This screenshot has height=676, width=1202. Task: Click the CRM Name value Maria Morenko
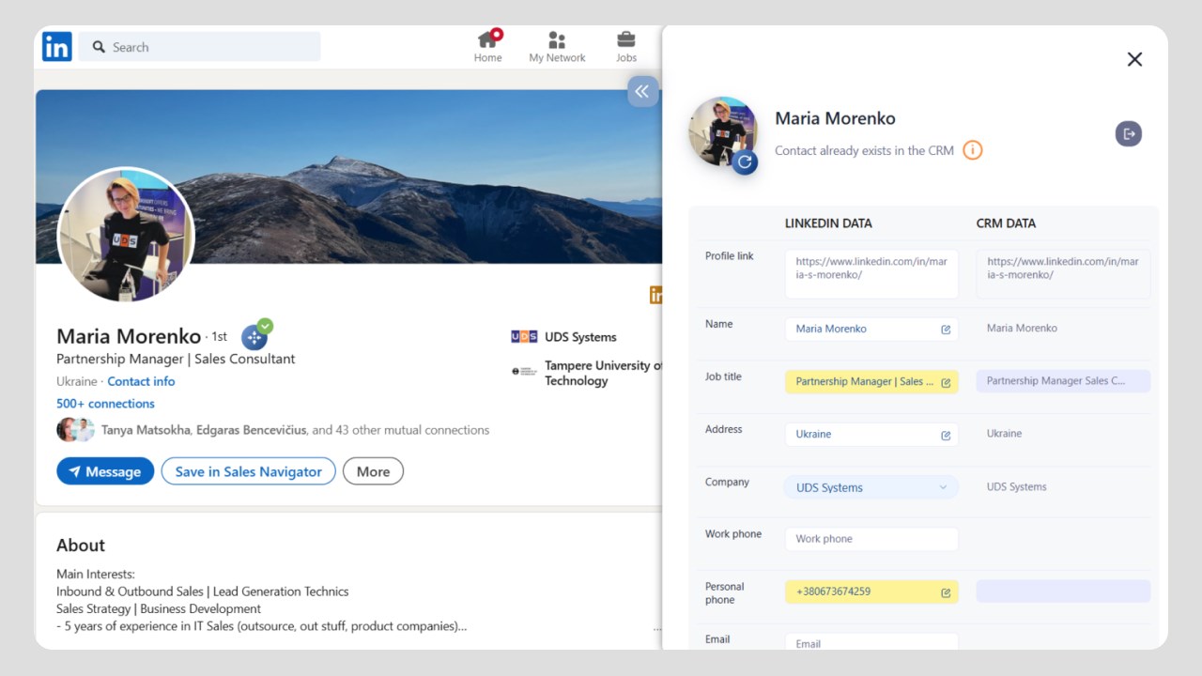click(x=1022, y=329)
